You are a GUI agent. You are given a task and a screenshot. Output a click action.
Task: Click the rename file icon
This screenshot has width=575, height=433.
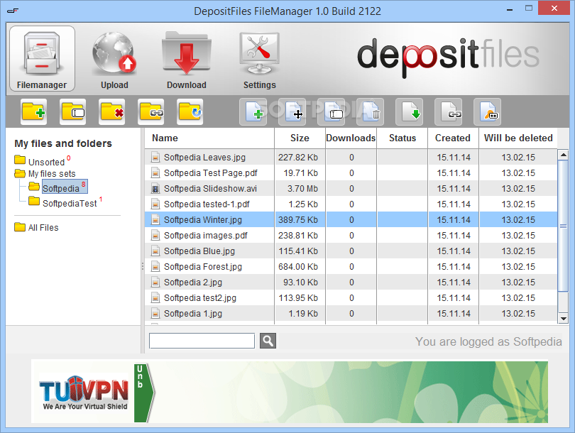point(331,112)
